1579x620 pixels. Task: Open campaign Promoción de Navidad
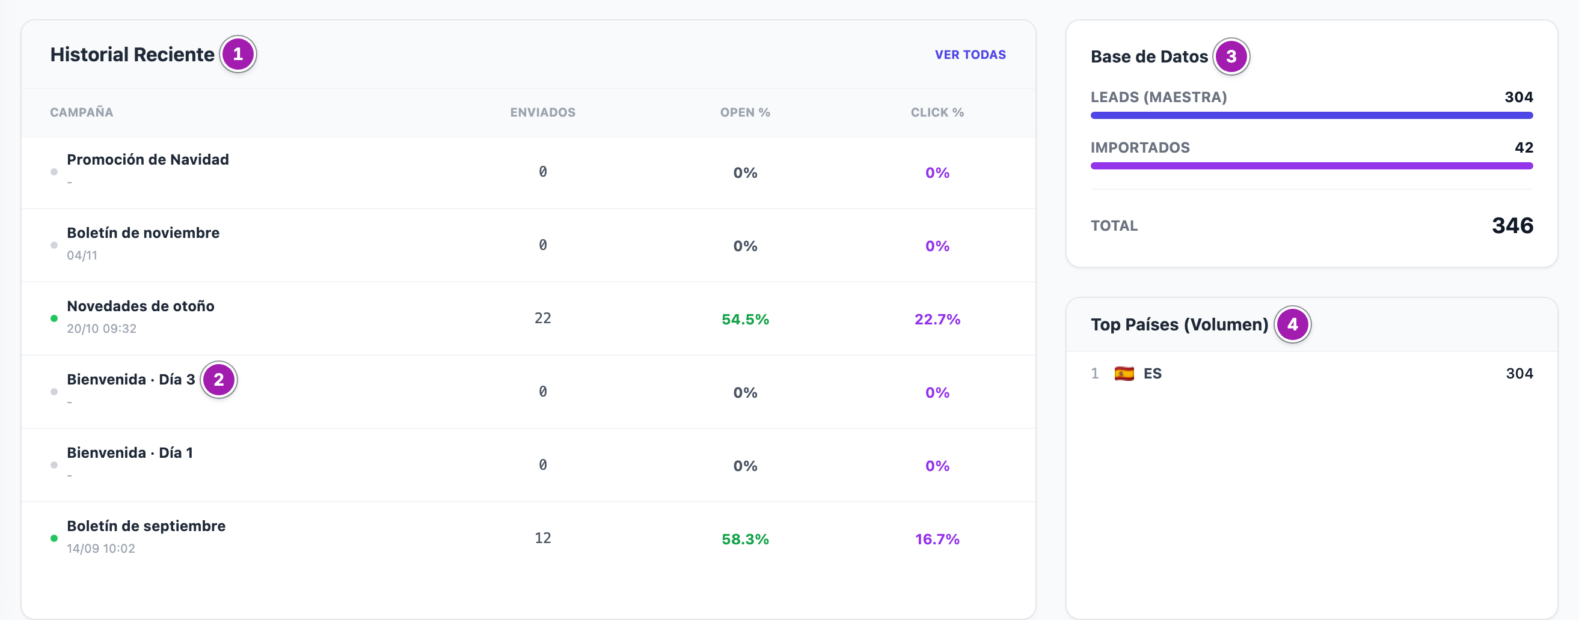click(x=148, y=159)
